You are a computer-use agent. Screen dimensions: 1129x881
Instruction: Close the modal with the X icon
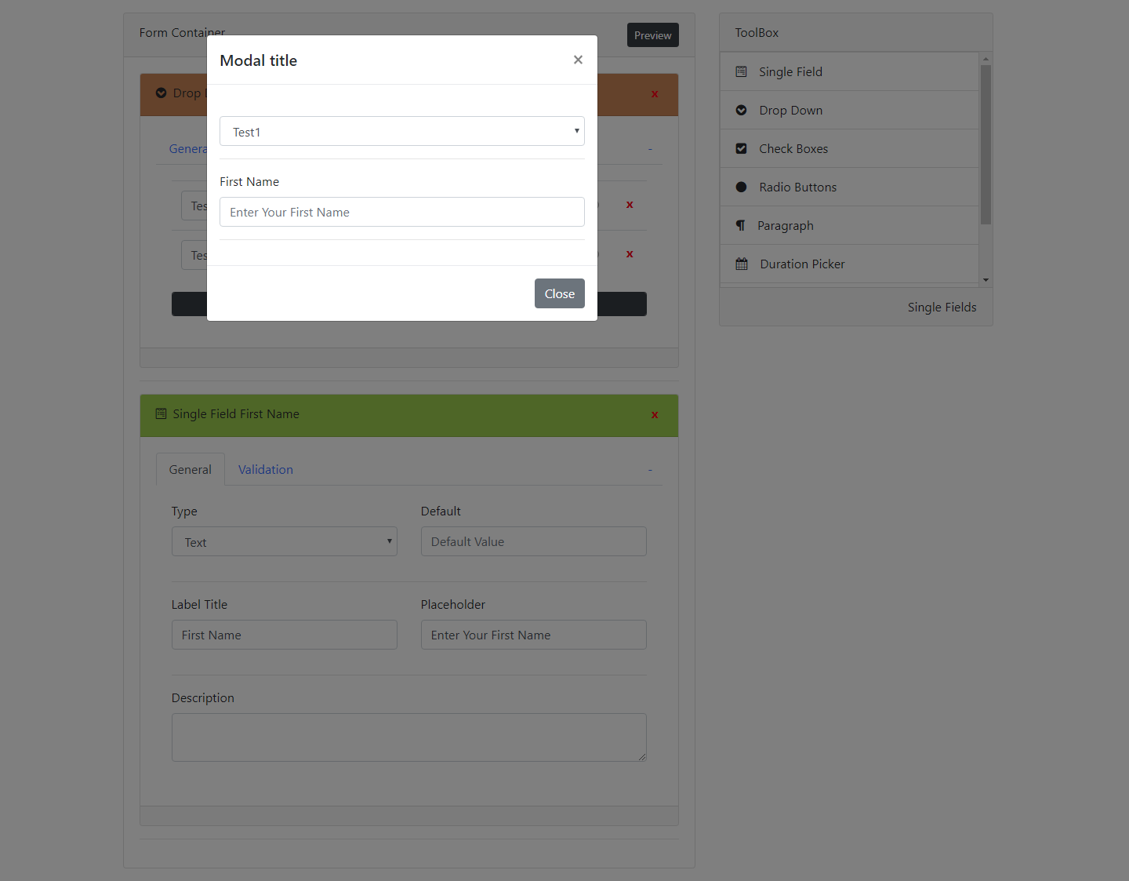[578, 60]
